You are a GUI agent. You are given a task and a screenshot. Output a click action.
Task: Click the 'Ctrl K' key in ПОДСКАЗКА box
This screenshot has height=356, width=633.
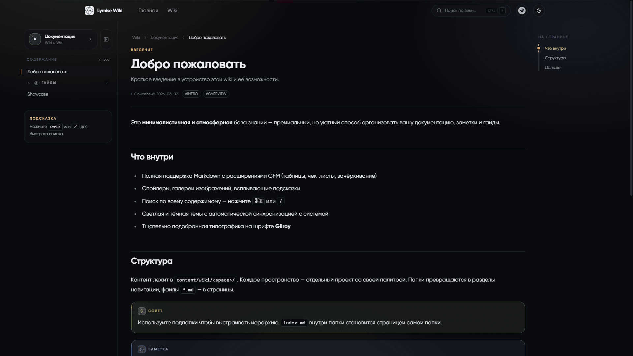coord(55,127)
